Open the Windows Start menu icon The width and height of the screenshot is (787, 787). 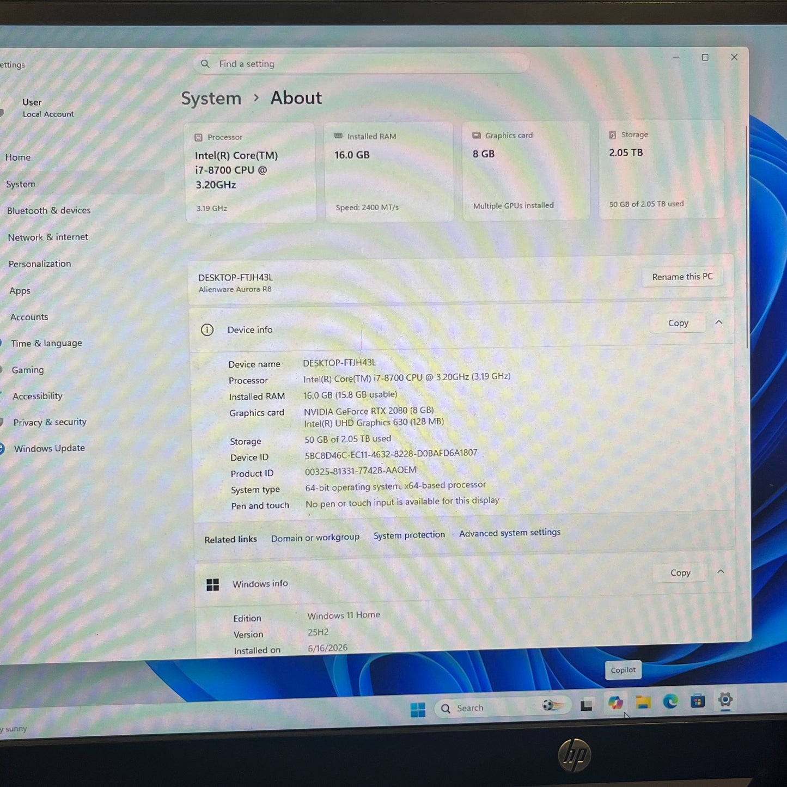tap(418, 709)
